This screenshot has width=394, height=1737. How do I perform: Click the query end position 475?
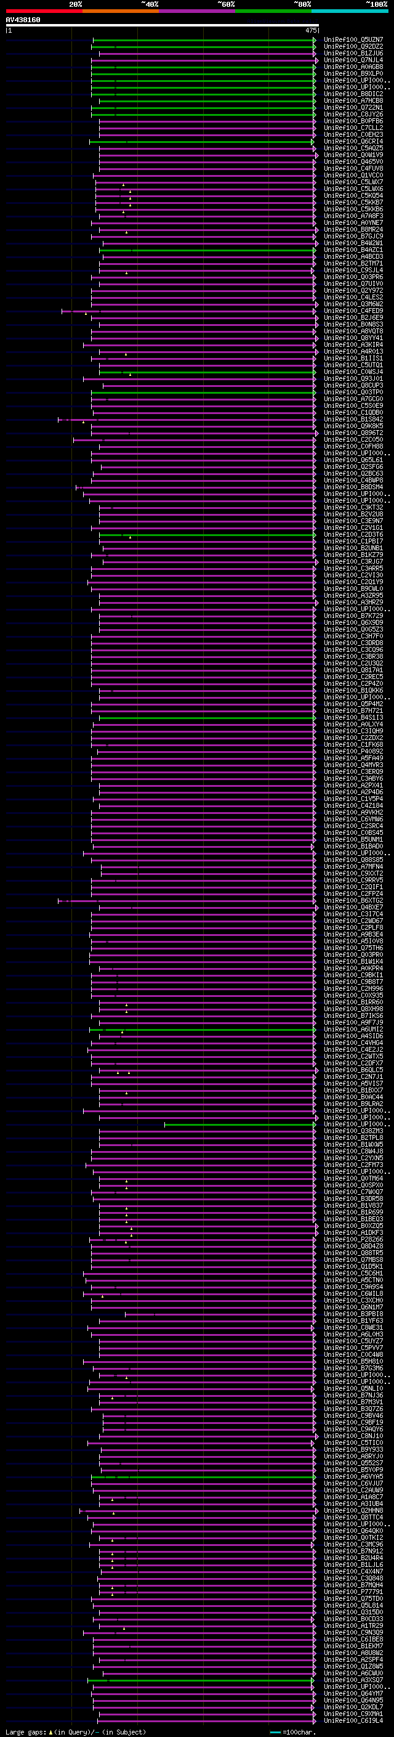click(x=310, y=30)
